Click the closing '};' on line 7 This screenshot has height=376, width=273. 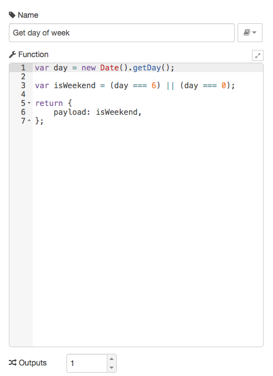tap(39, 120)
